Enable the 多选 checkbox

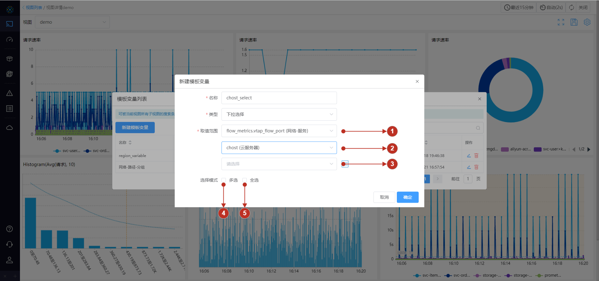tap(224, 180)
